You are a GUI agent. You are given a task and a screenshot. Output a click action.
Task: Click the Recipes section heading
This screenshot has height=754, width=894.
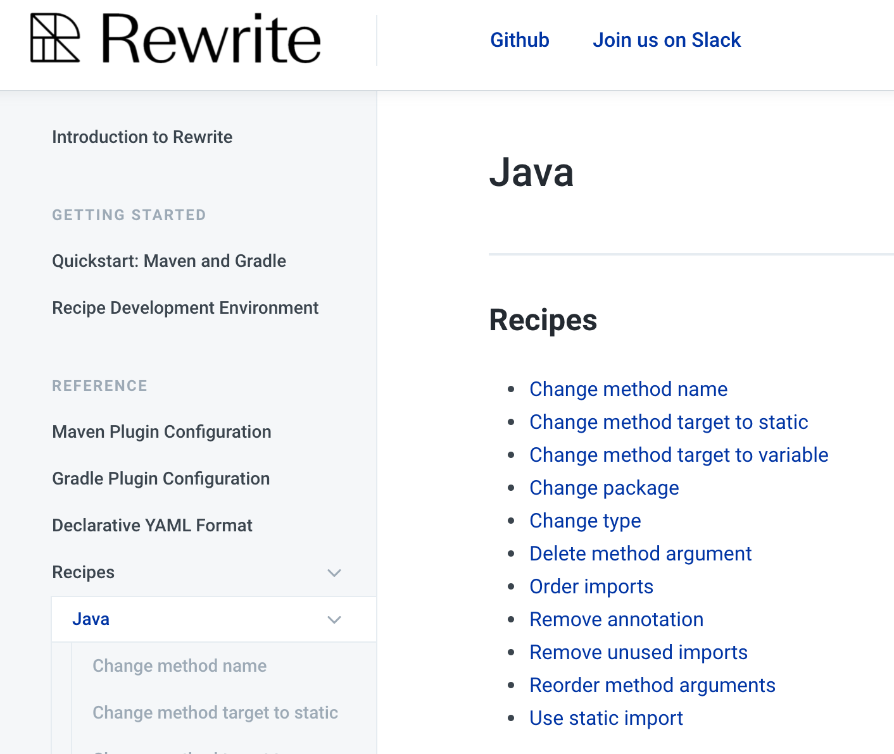[x=543, y=320]
